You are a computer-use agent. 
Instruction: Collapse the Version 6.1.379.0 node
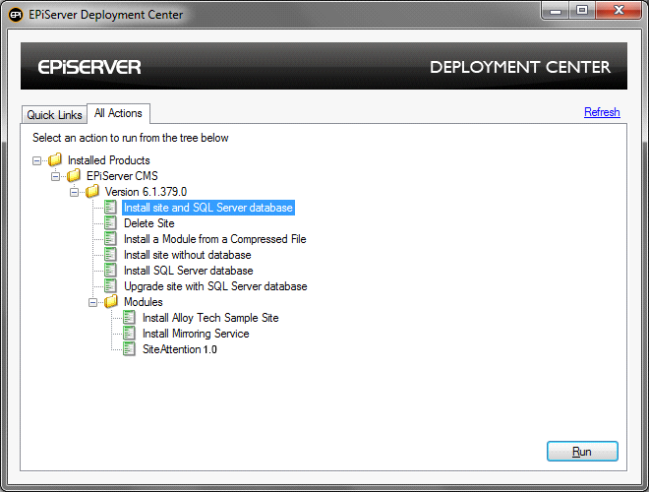coord(75,192)
